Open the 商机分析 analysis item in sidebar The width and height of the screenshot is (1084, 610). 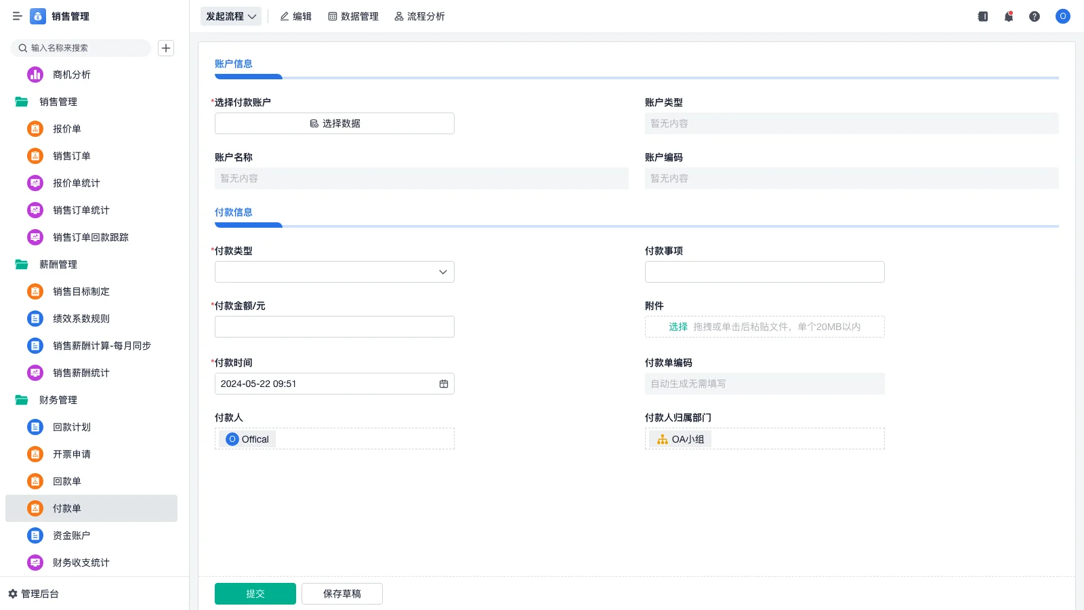pos(71,75)
